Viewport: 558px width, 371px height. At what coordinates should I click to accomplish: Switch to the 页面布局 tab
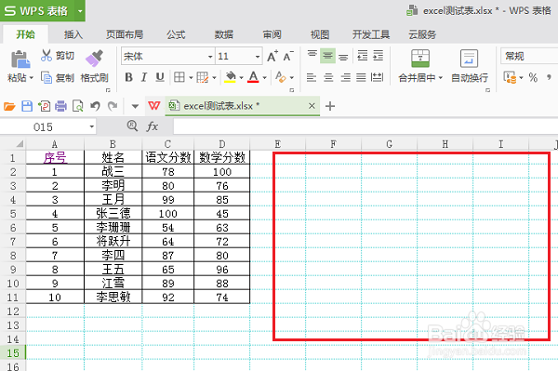click(x=125, y=34)
